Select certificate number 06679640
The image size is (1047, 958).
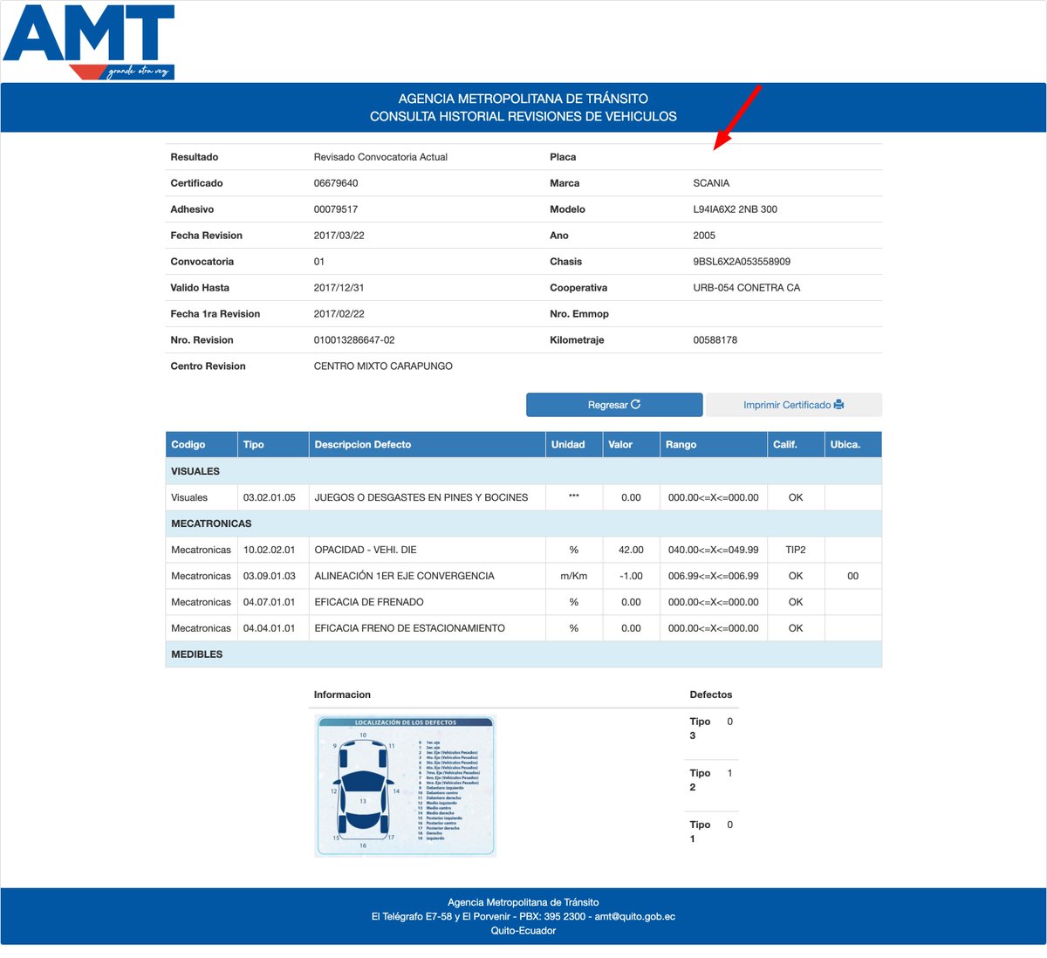coord(336,183)
